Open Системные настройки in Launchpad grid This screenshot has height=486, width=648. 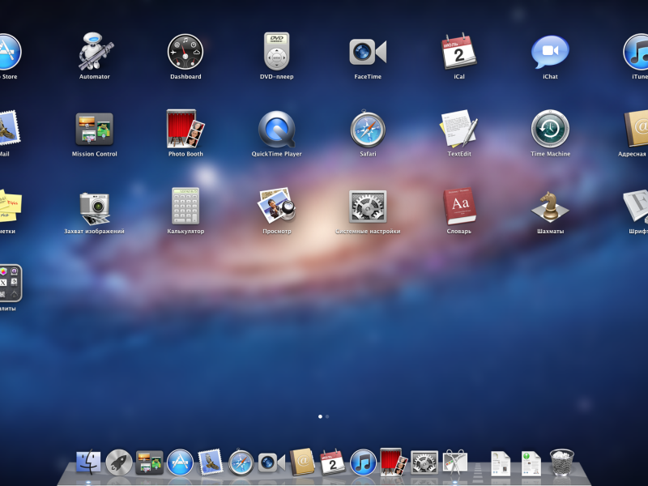tap(368, 207)
